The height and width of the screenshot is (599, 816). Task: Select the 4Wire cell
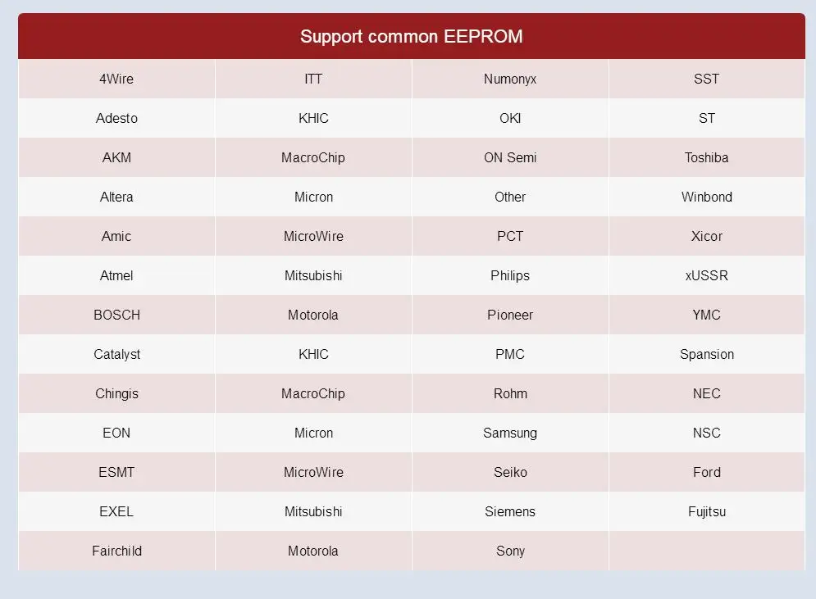[x=116, y=79]
